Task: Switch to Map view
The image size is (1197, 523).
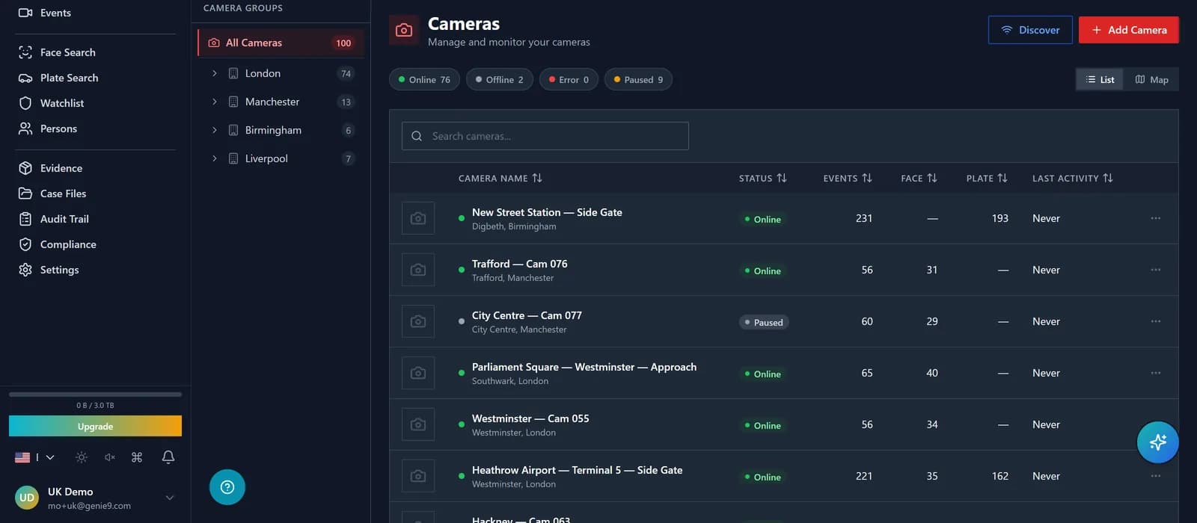Action: pyautogui.click(x=1151, y=79)
